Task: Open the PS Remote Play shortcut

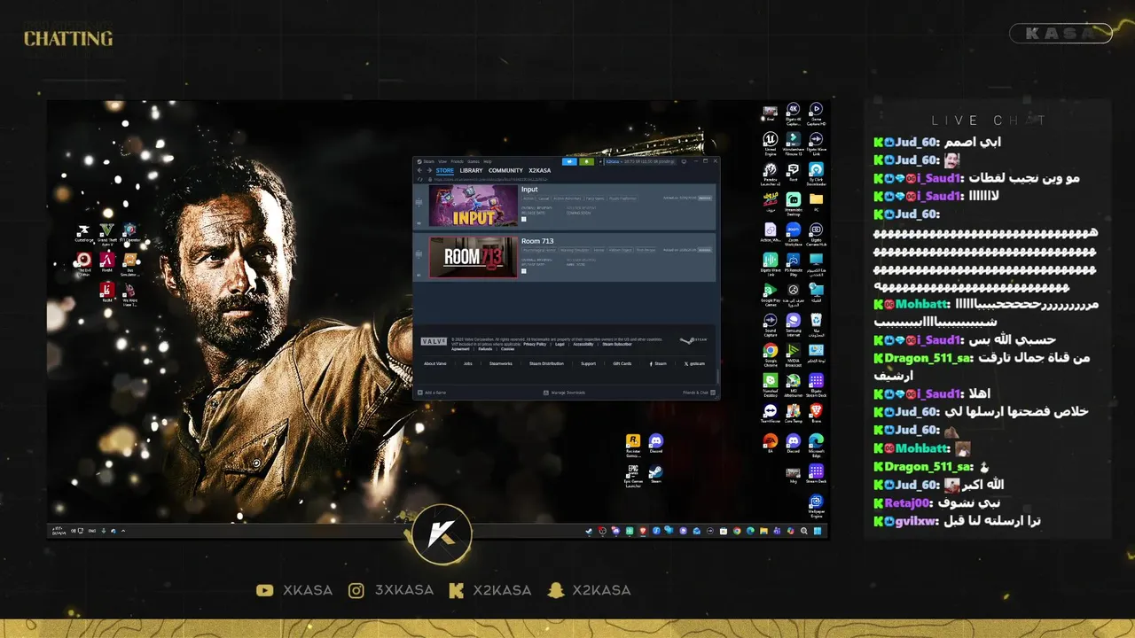Action: 794,262
